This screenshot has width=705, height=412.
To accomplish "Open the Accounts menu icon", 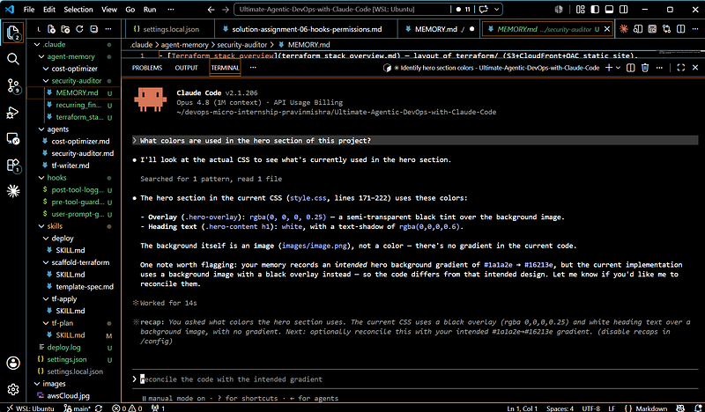I will [x=13, y=363].
